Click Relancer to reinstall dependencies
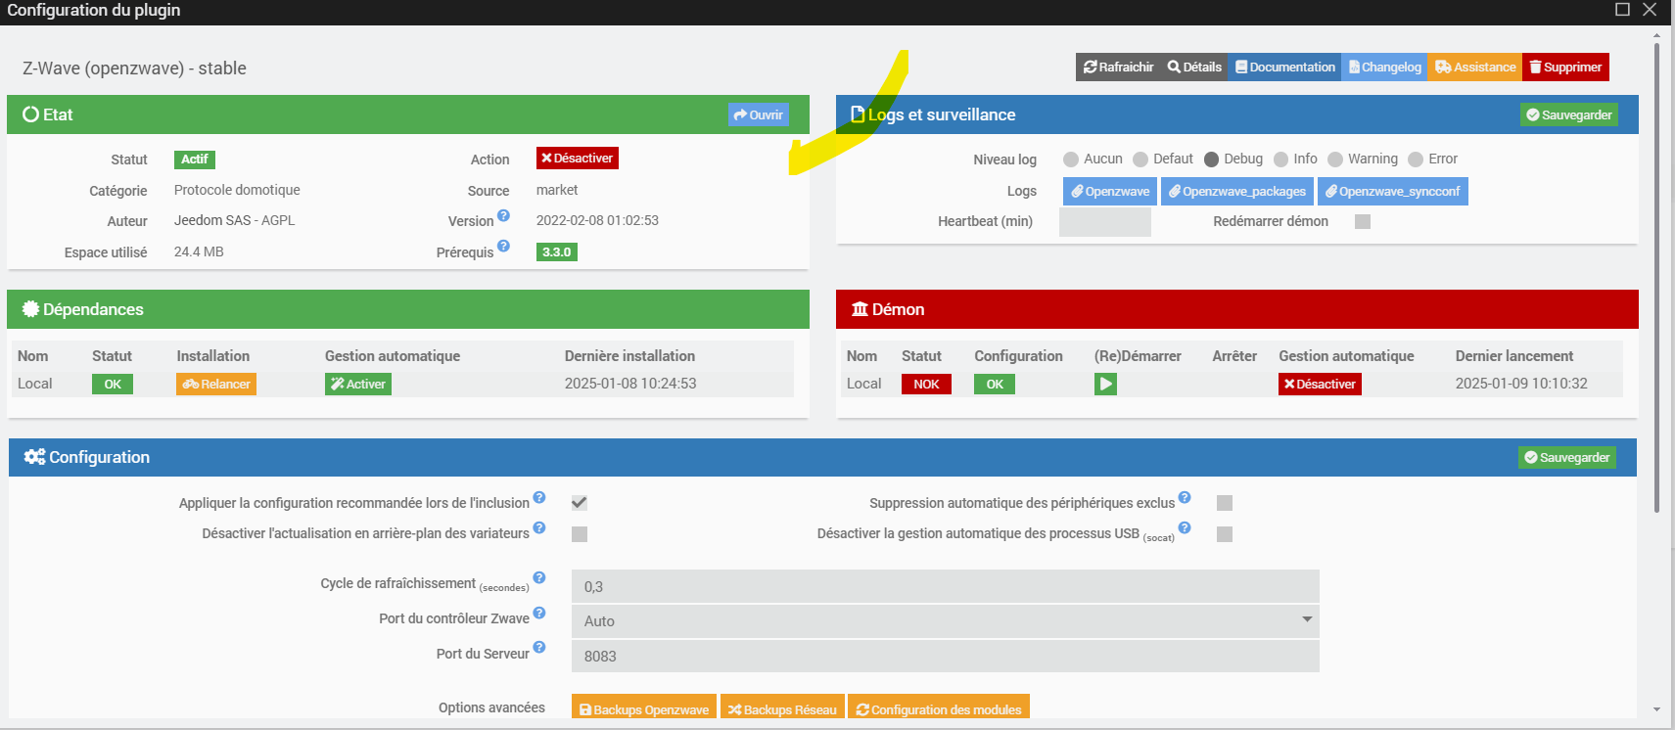 point(216,385)
